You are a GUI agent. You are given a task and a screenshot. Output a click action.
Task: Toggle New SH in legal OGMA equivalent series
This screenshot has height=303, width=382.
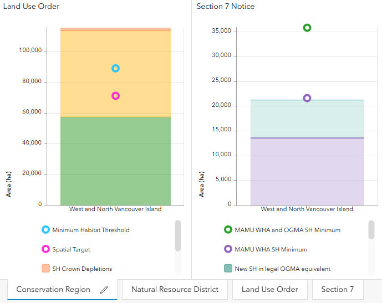coord(277,269)
